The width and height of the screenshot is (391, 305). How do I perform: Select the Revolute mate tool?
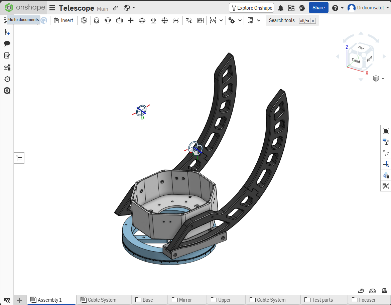tap(108, 20)
